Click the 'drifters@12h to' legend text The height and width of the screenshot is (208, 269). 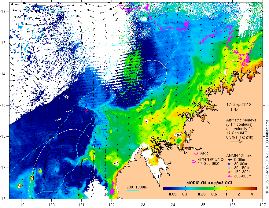(x=211, y=159)
